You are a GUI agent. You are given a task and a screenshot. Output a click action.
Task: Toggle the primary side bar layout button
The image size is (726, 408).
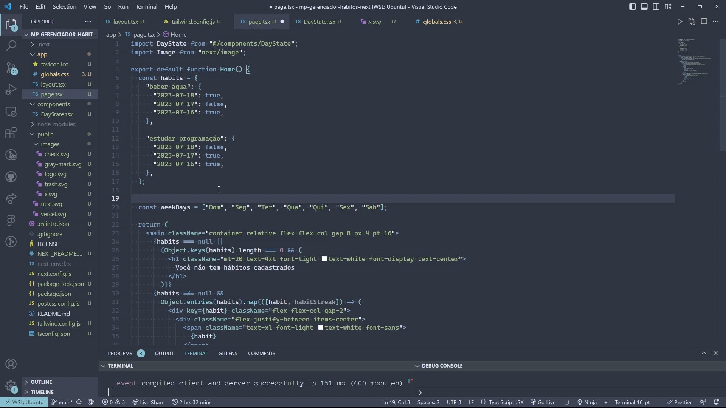[632, 7]
